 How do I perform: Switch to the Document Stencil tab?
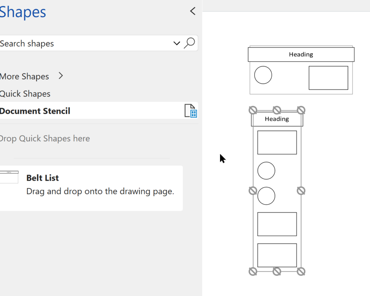[35, 111]
